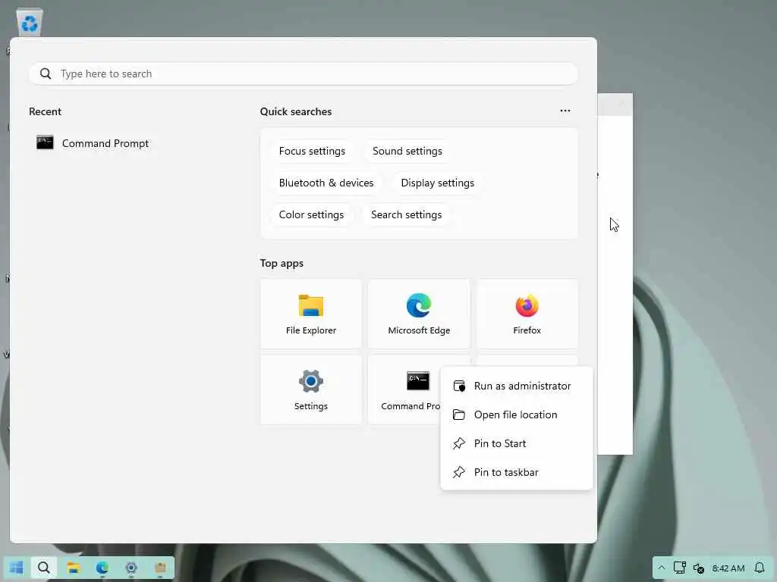Click the pin icon beside Pin to taskbar

coord(459,472)
